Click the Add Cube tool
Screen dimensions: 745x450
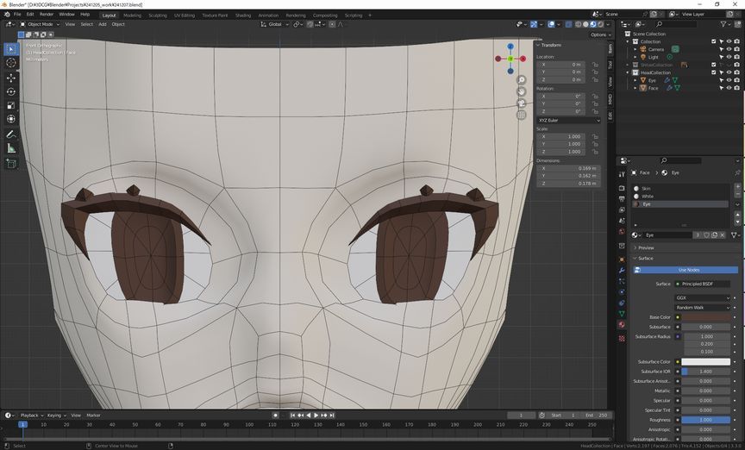tap(11, 163)
